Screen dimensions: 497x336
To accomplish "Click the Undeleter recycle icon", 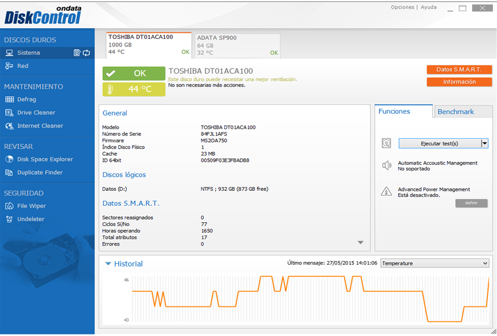I will click(x=10, y=219).
